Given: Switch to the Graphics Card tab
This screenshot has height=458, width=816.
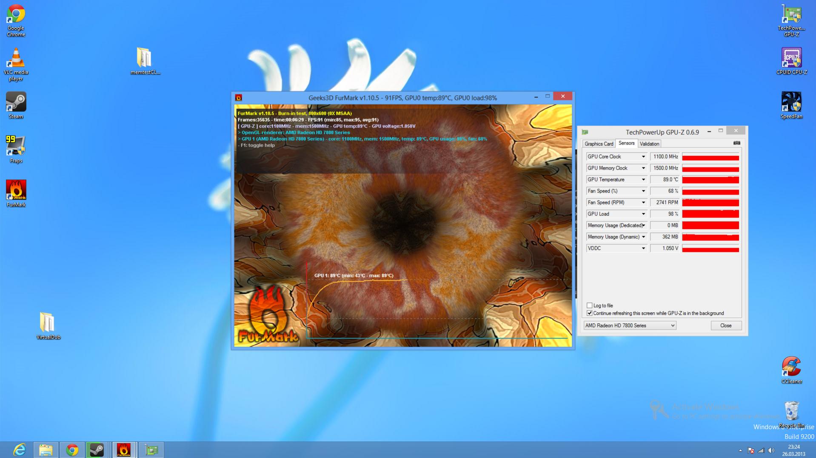Looking at the screenshot, I should coord(599,144).
